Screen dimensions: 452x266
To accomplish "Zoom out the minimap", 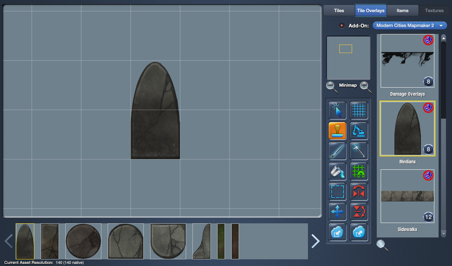I will tap(332, 87).
